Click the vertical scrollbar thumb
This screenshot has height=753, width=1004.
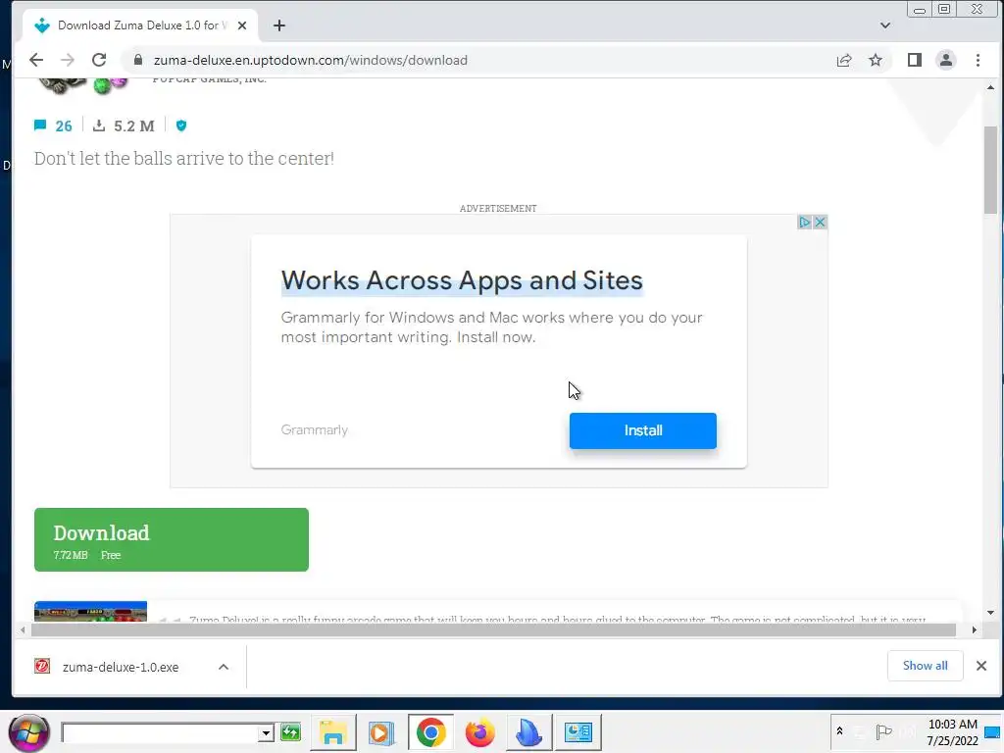click(x=990, y=170)
